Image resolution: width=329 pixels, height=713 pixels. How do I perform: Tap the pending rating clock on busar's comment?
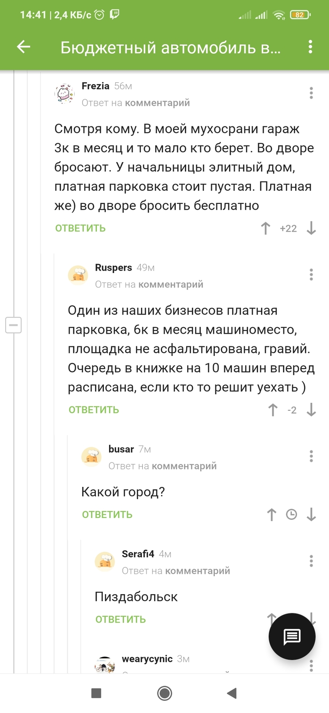pos(291,515)
